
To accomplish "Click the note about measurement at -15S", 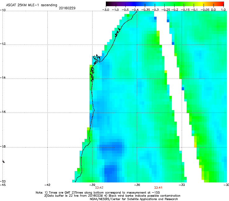I will (x=115, y=193).
